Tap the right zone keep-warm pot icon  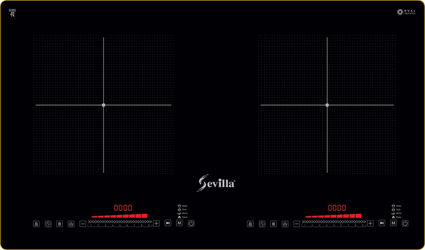click(285, 224)
